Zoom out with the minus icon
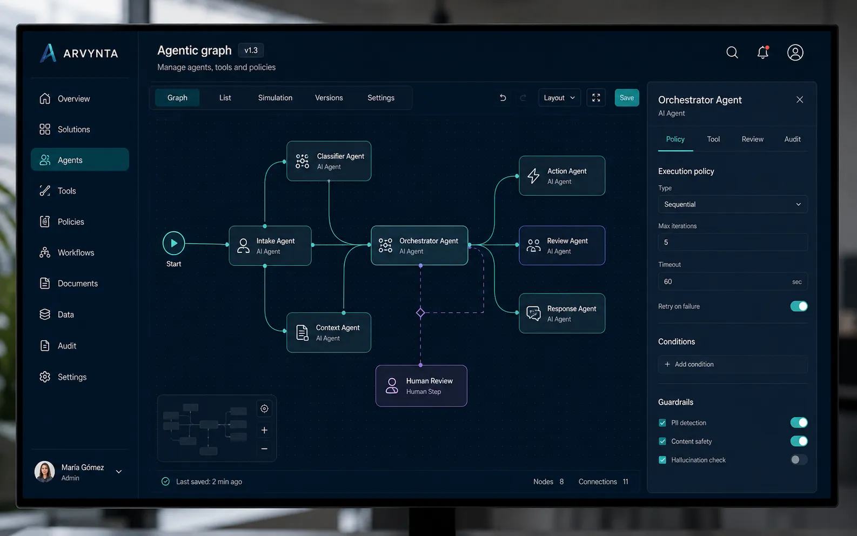 [264, 448]
